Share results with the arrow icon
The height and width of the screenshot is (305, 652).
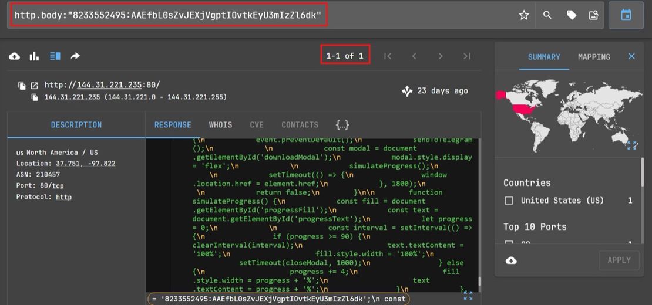(x=75, y=56)
